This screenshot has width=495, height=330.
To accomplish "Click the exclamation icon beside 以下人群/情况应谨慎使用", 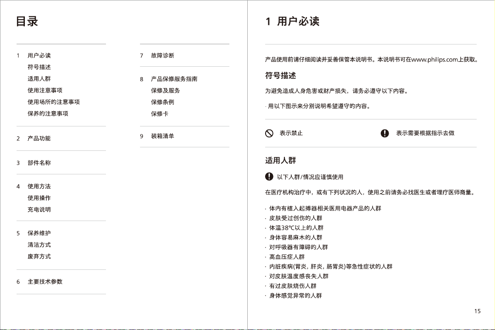I will 269,177.
